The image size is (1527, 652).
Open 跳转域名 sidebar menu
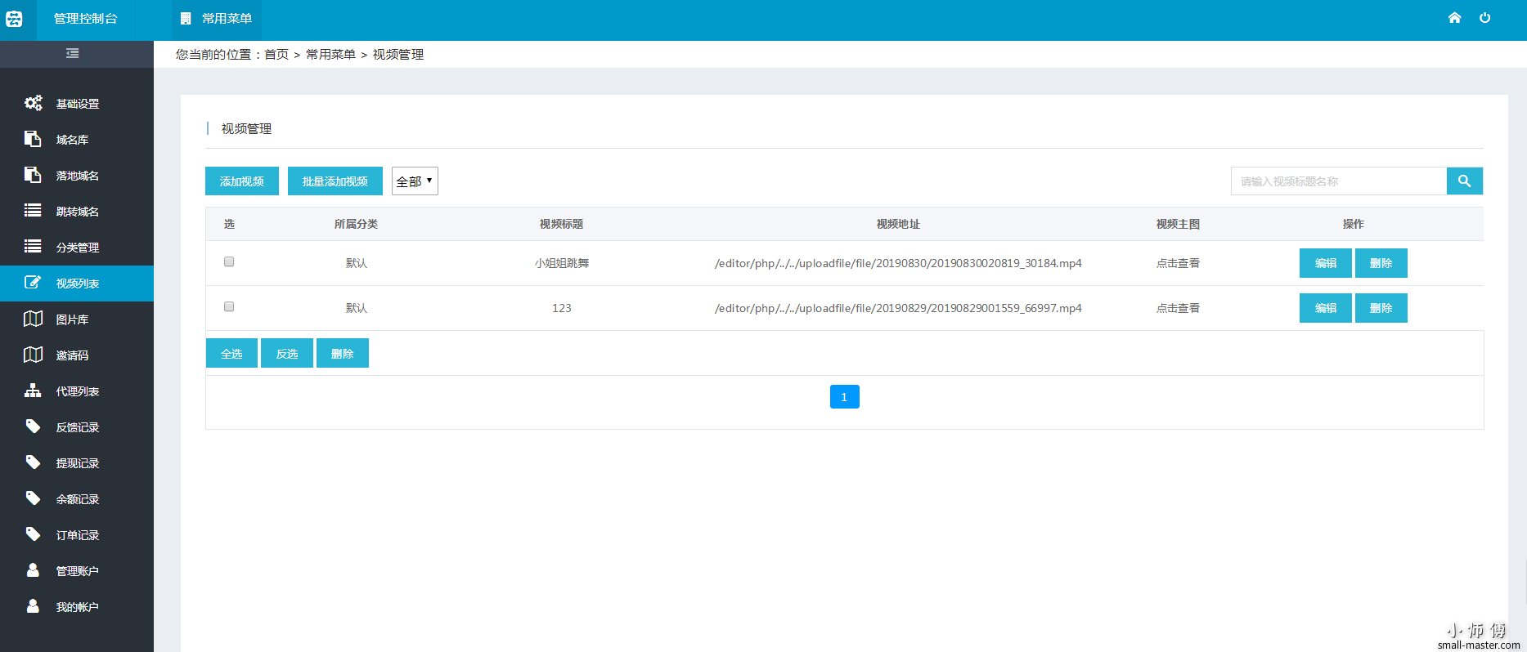tap(77, 212)
